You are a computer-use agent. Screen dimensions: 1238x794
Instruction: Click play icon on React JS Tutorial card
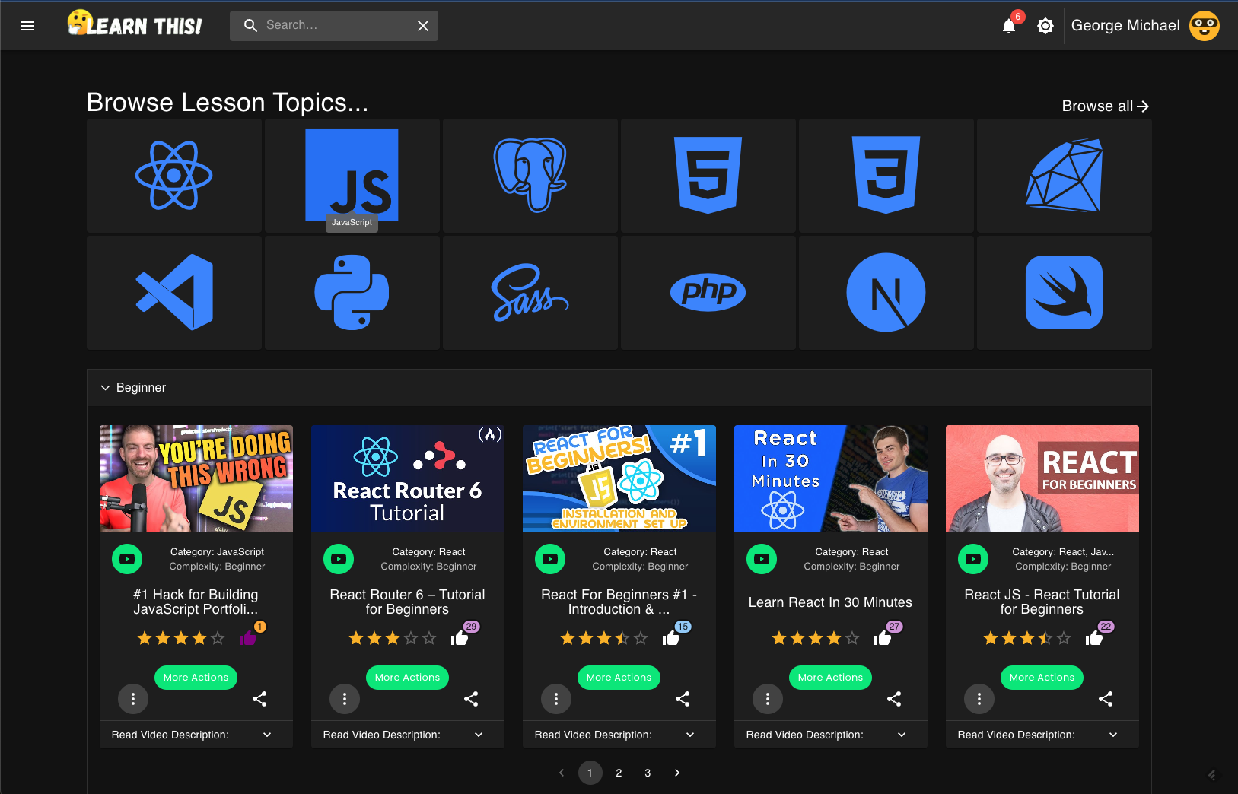pos(973,559)
